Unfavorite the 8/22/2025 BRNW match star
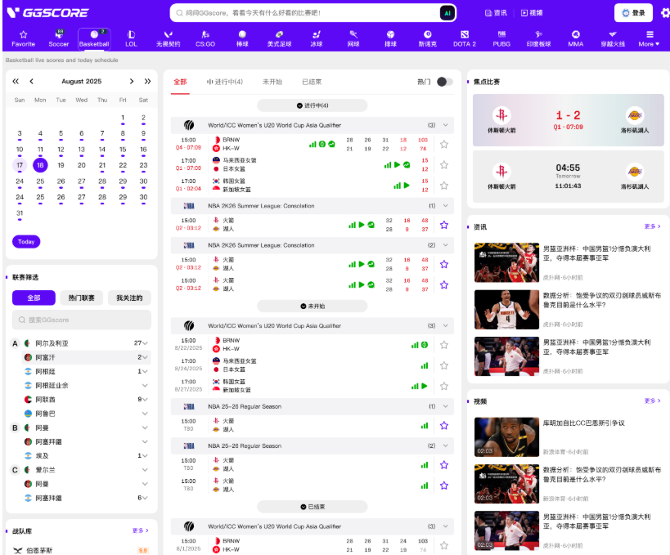Image resolution: width=670 pixels, height=555 pixels. (444, 345)
